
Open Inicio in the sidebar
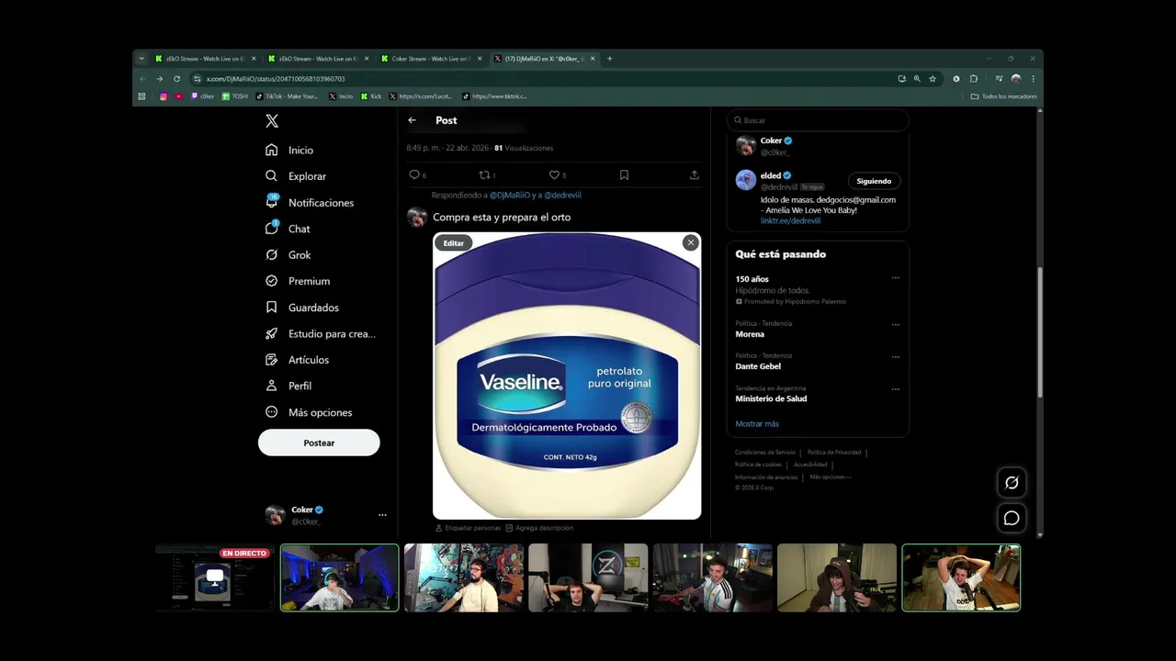tap(289, 150)
